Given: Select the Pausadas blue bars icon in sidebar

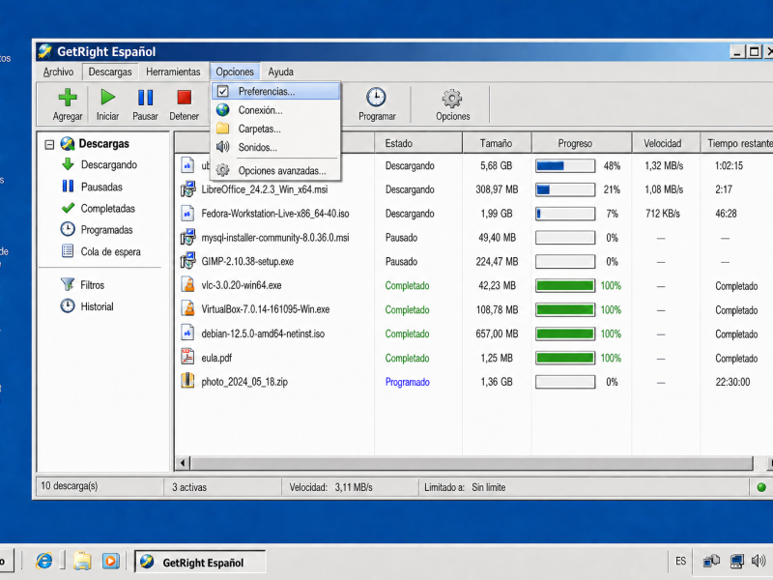Looking at the screenshot, I should [68, 187].
